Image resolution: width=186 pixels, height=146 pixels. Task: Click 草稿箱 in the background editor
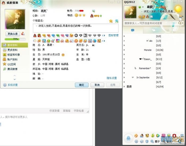tap(67, 110)
